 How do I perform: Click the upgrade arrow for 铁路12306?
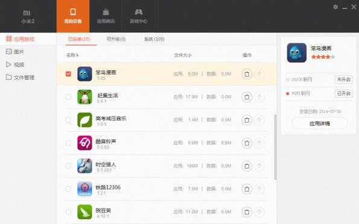[x=259, y=189]
